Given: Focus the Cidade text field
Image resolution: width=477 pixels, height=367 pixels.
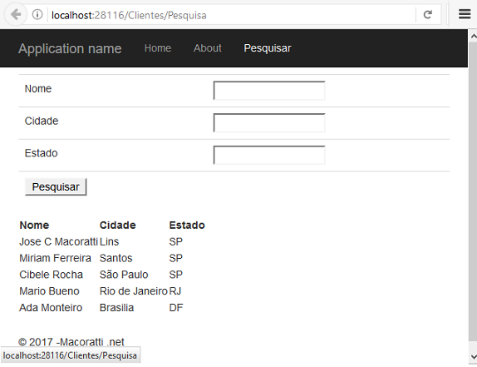Looking at the screenshot, I should pos(269,122).
